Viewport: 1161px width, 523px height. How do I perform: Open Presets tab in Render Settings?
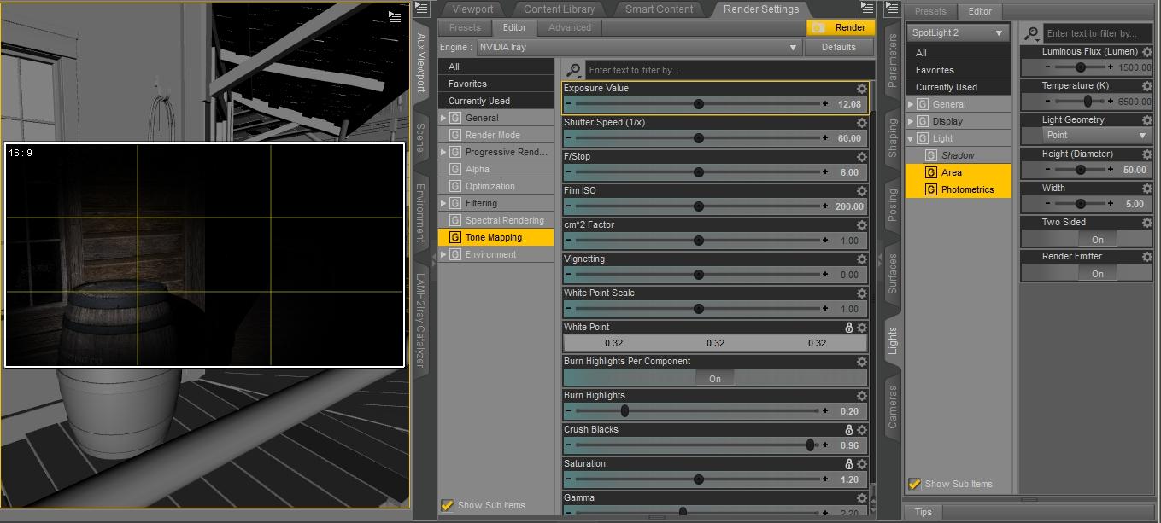pyautogui.click(x=465, y=27)
